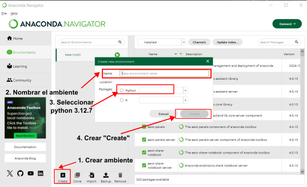Select the base (root) environment
307x187 pixels.
pyautogui.click(x=92, y=55)
